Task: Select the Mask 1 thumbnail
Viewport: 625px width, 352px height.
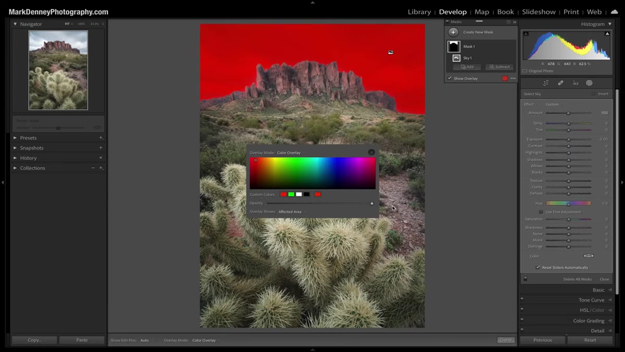Action: [x=454, y=46]
